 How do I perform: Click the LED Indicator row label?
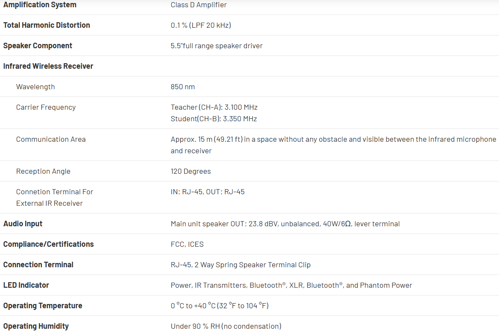[x=26, y=285]
